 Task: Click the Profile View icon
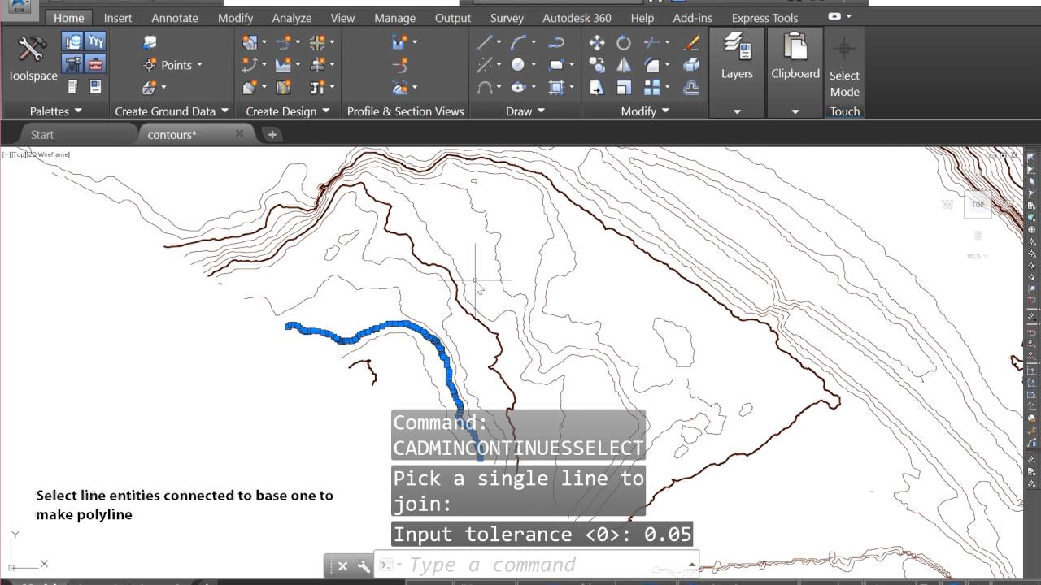400,42
